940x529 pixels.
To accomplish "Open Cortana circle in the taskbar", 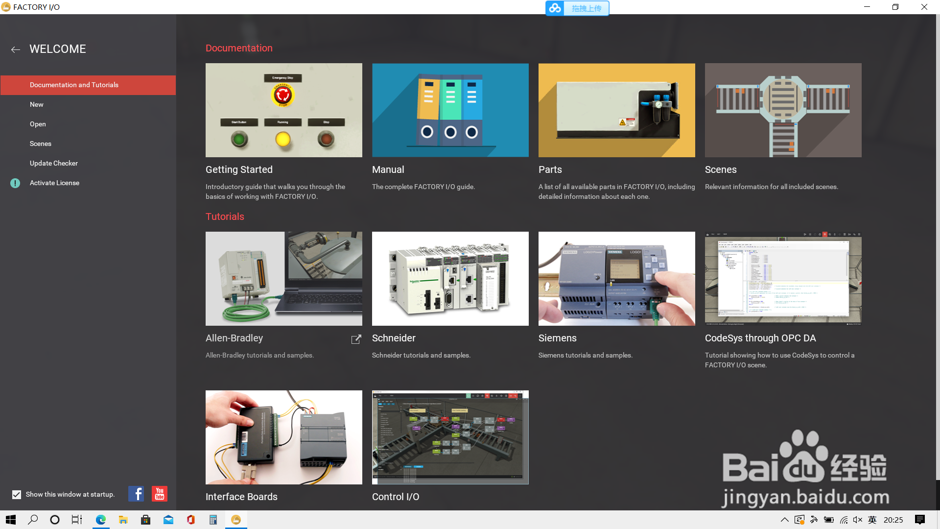I will tap(55, 520).
